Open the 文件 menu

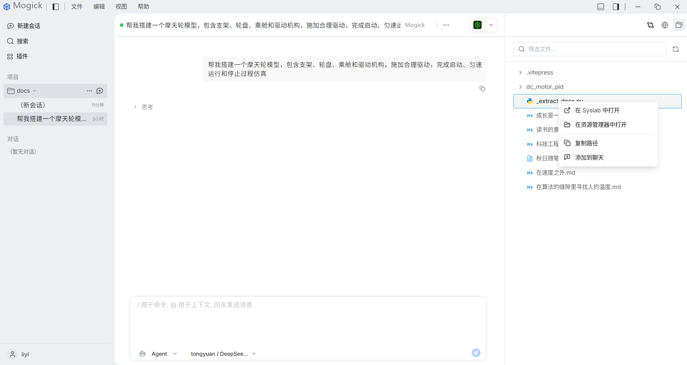(x=77, y=7)
